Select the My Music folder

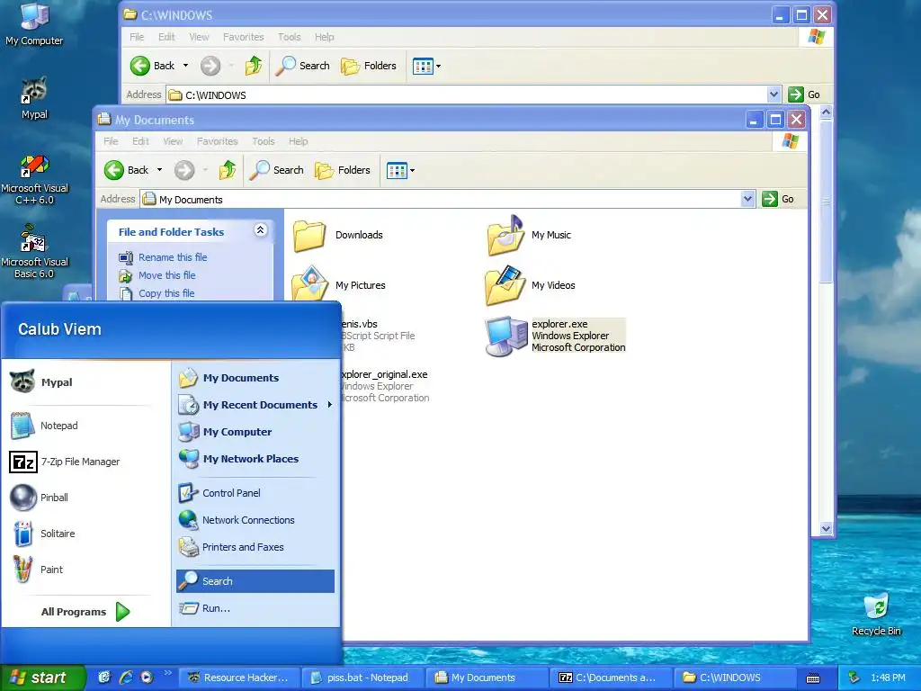[529, 235]
